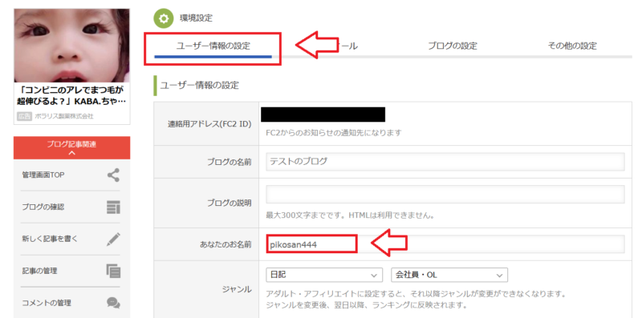Switch to the ブログの設定 tab
The image size is (642, 318).
pos(453,46)
